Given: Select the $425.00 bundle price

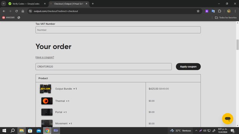Looking at the screenshot, I should (153, 89).
